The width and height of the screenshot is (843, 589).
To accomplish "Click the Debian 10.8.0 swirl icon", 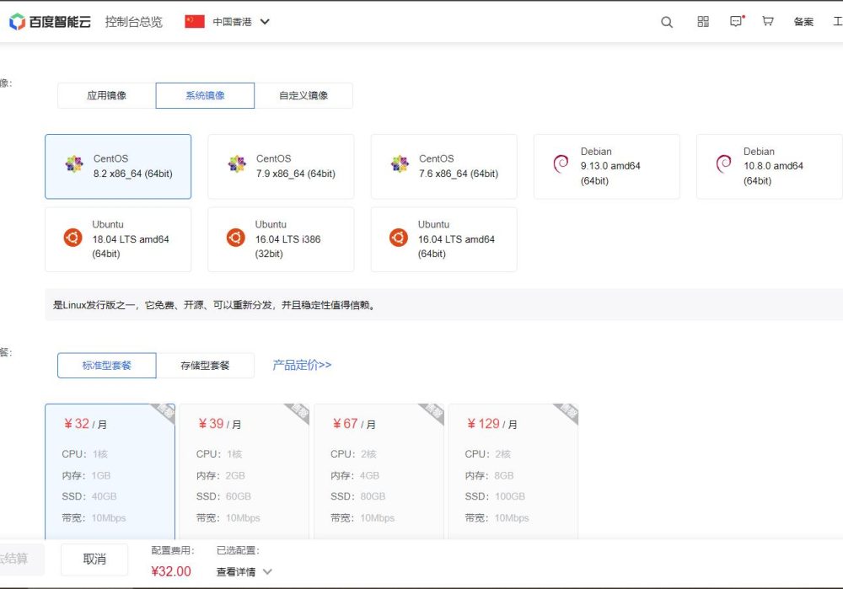I will 723,163.
